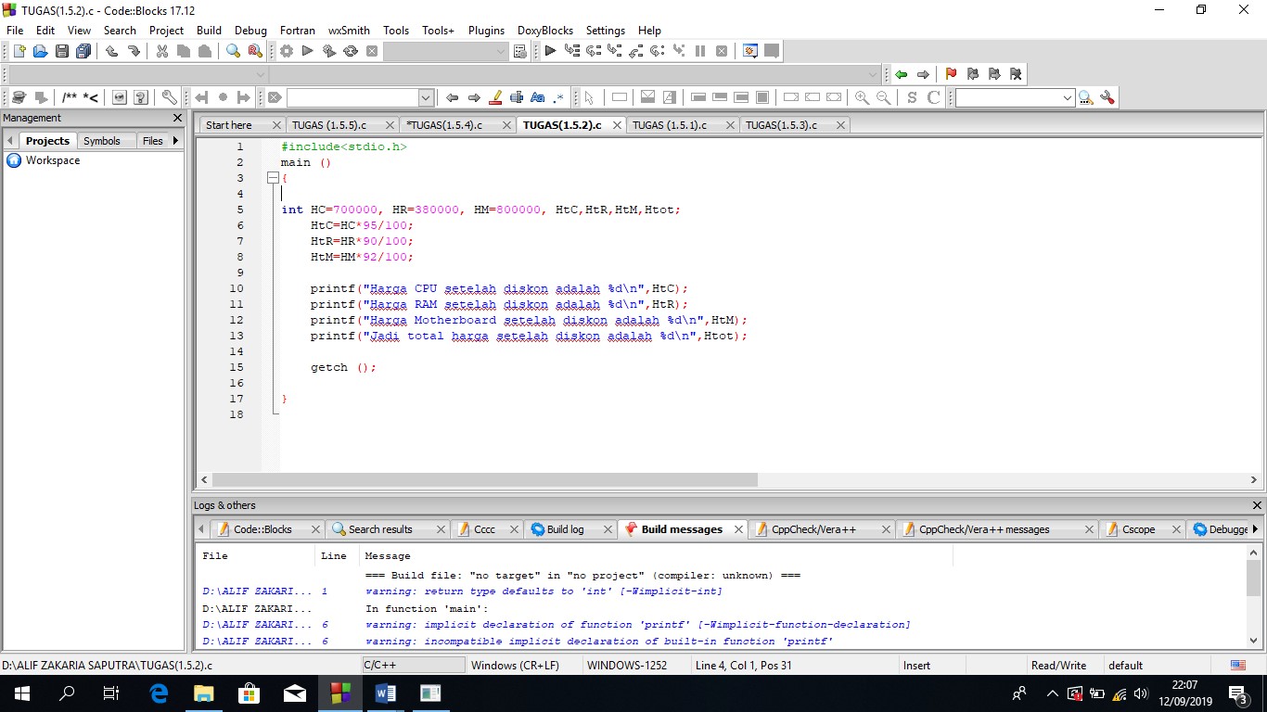Collapse the fold marker on line 3
The width and height of the screenshot is (1267, 712).
[273, 178]
